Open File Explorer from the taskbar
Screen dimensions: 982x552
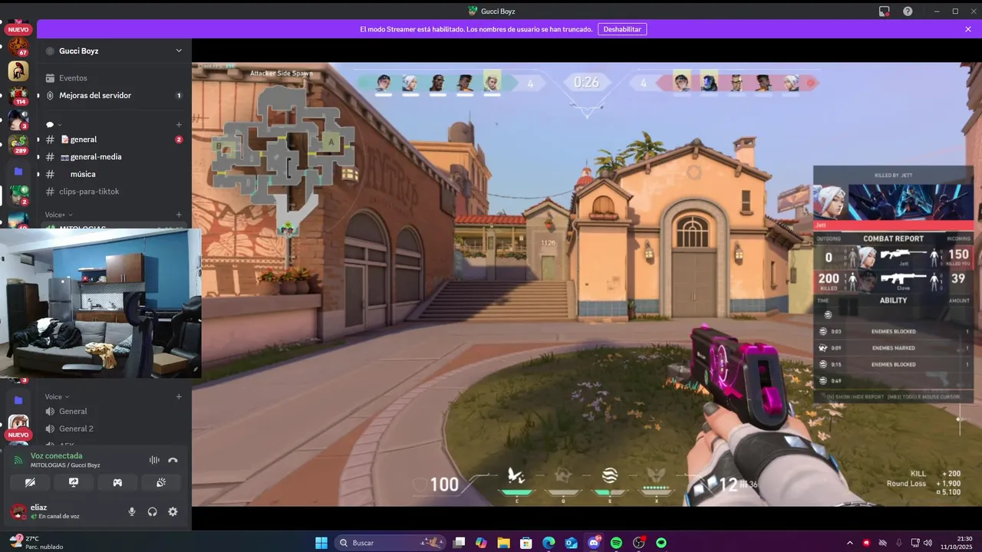pyautogui.click(x=503, y=543)
